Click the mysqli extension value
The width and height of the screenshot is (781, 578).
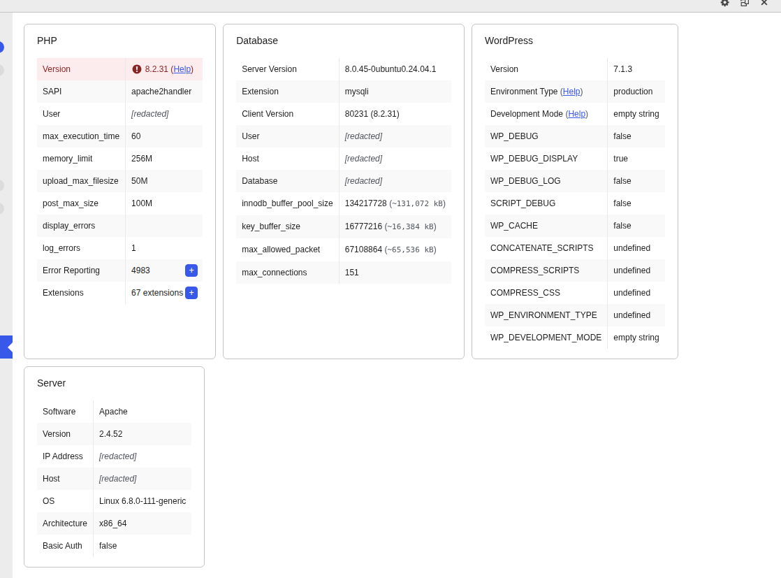click(x=357, y=92)
